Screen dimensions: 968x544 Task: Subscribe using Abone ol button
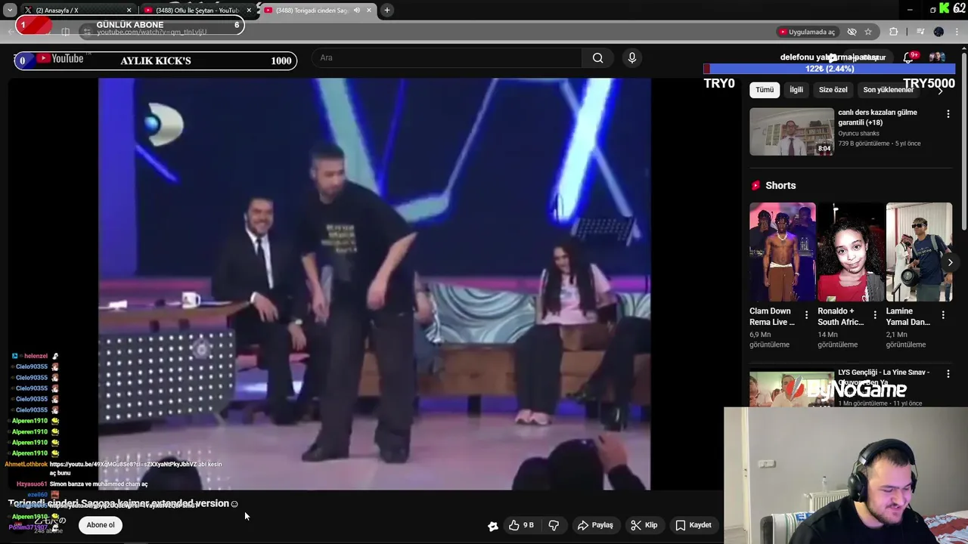pyautogui.click(x=101, y=525)
